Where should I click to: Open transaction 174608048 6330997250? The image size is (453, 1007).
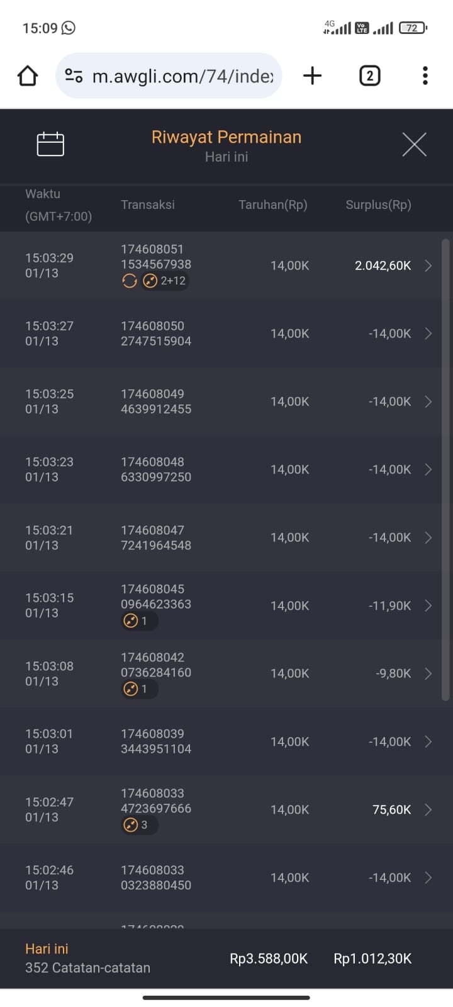click(156, 470)
